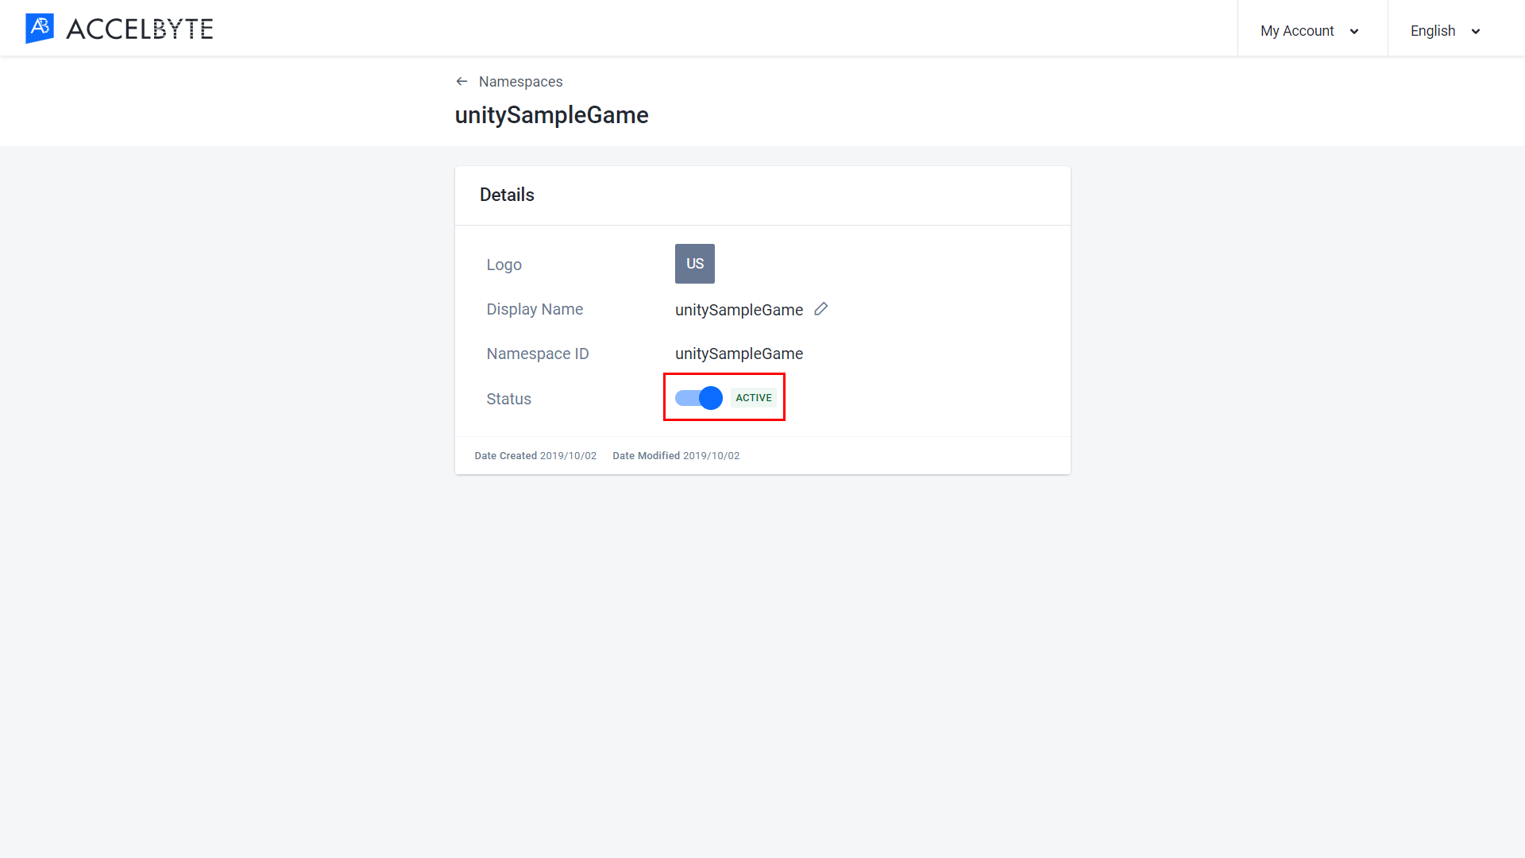
Task: Select the Details section heading
Action: (507, 195)
